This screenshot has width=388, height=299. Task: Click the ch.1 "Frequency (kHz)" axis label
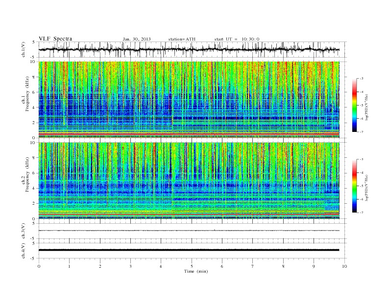(x=27, y=94)
